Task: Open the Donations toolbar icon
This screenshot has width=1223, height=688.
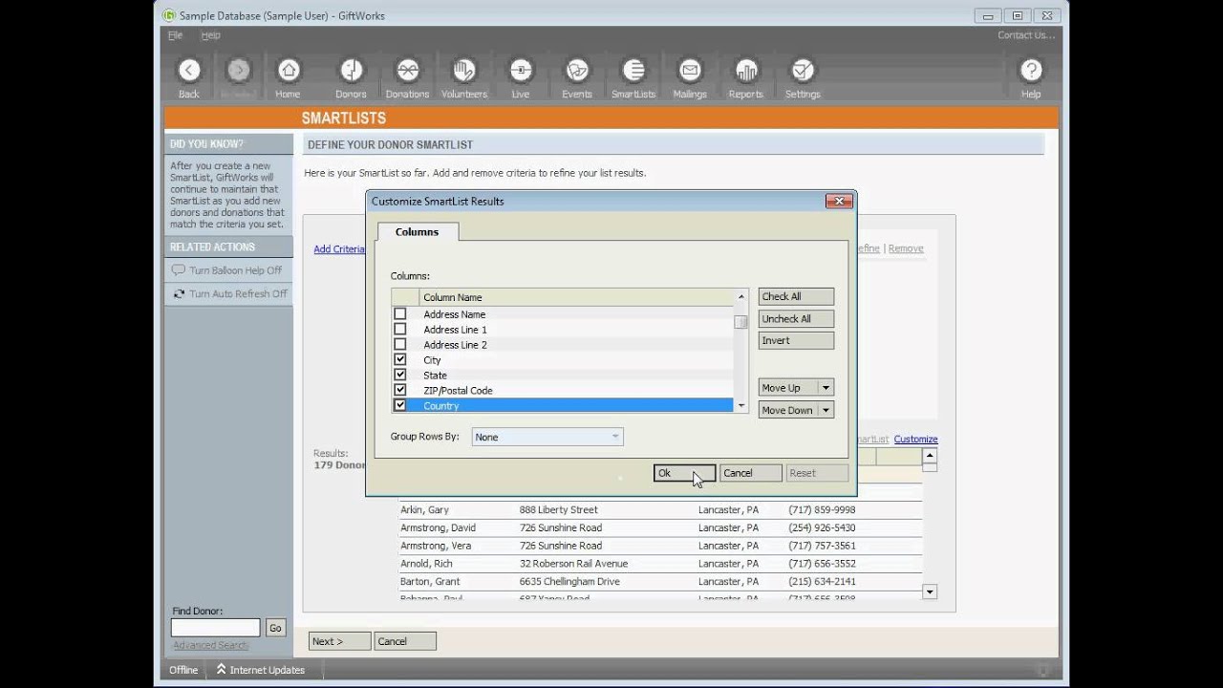Action: pyautogui.click(x=408, y=71)
